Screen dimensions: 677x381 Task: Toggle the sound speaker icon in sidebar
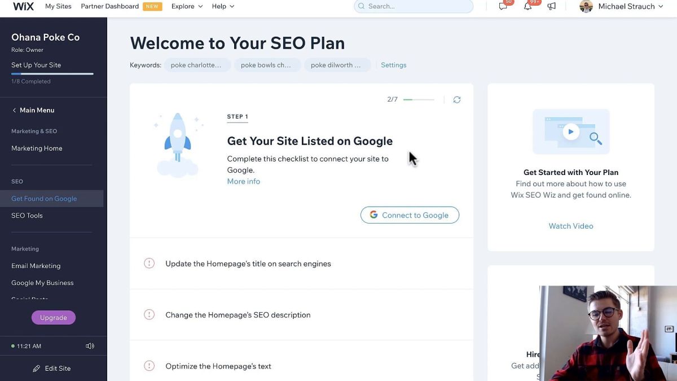point(90,346)
